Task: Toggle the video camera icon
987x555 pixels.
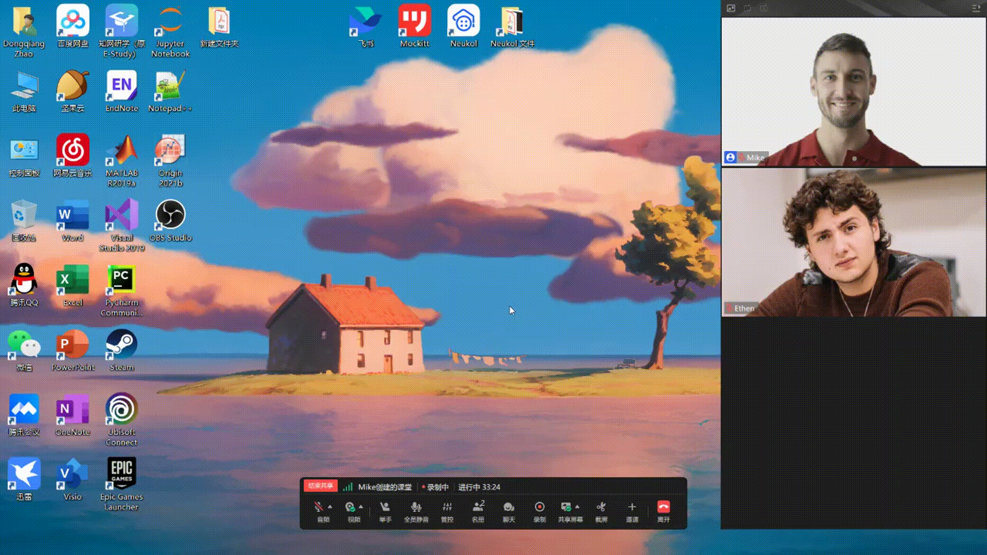Action: 350,507
